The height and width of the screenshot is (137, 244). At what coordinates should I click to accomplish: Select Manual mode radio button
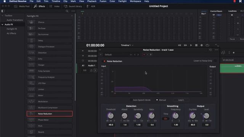click(157, 100)
